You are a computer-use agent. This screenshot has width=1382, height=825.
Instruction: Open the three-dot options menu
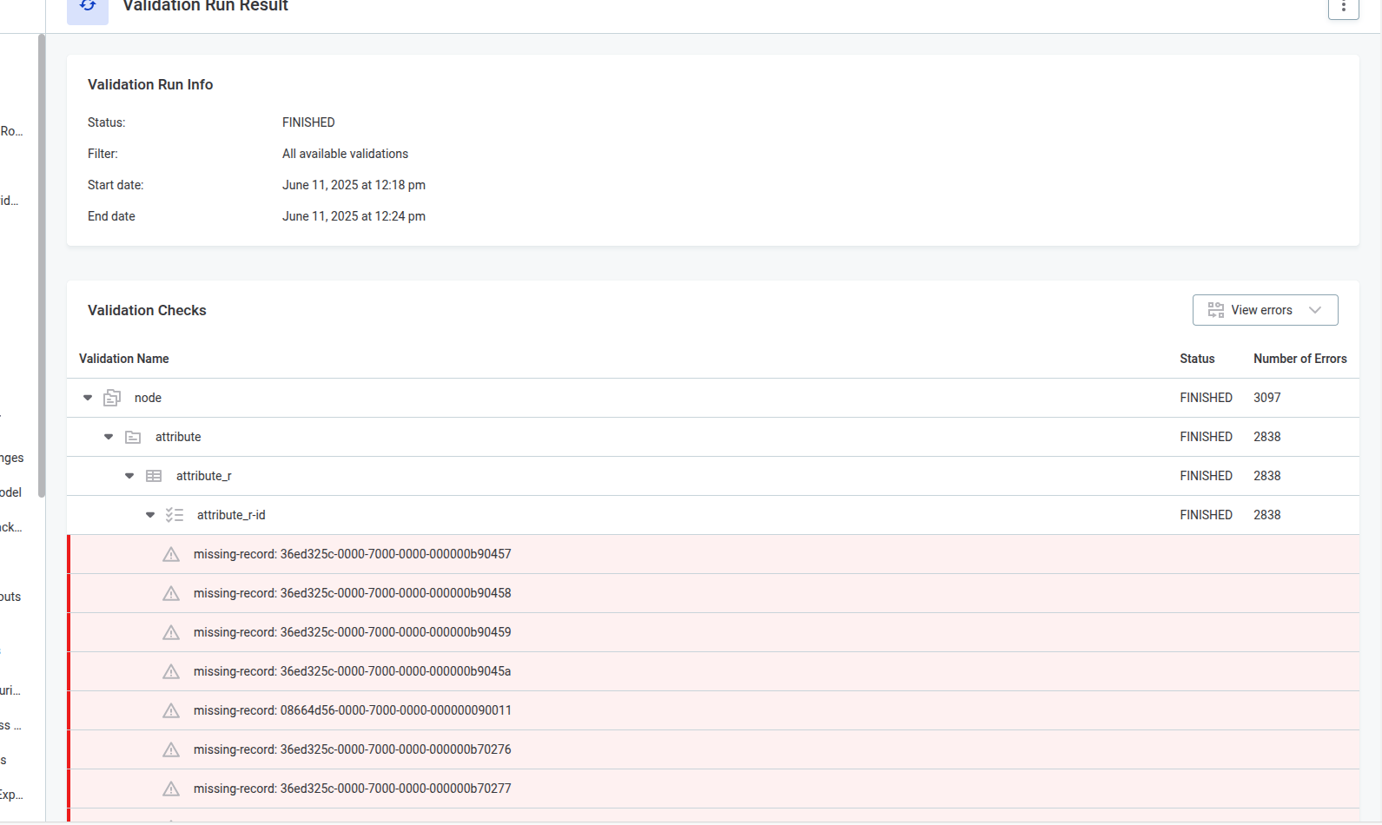pos(1343,7)
